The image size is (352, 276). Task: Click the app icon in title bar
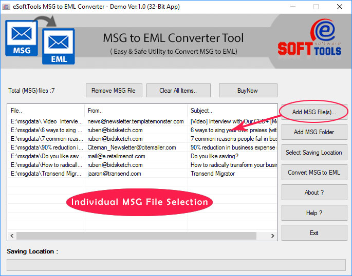point(6,7)
